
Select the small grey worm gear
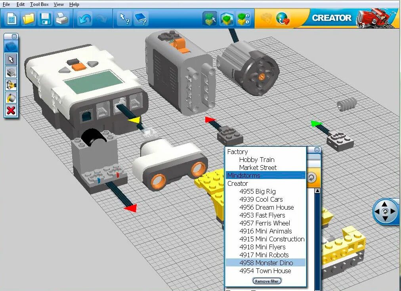click(x=347, y=104)
